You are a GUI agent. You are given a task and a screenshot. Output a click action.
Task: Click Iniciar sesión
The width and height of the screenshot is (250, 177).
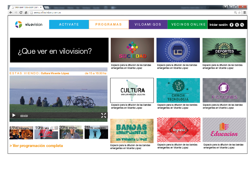(x=218, y=25)
